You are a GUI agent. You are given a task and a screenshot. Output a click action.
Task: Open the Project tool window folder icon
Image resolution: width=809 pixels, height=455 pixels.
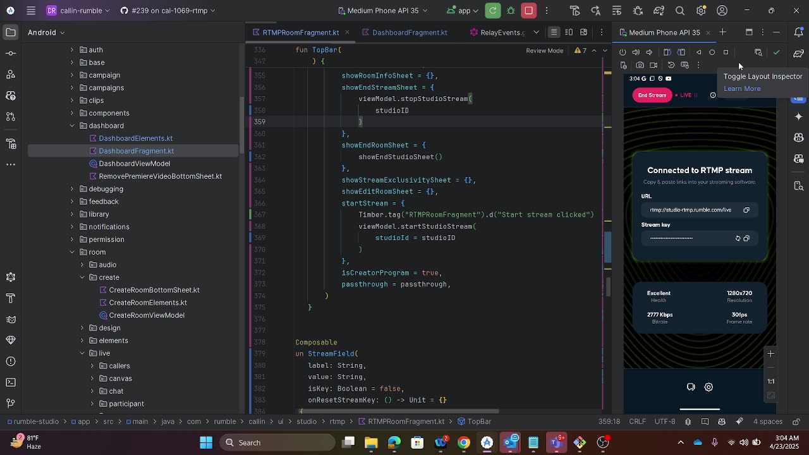[11, 32]
